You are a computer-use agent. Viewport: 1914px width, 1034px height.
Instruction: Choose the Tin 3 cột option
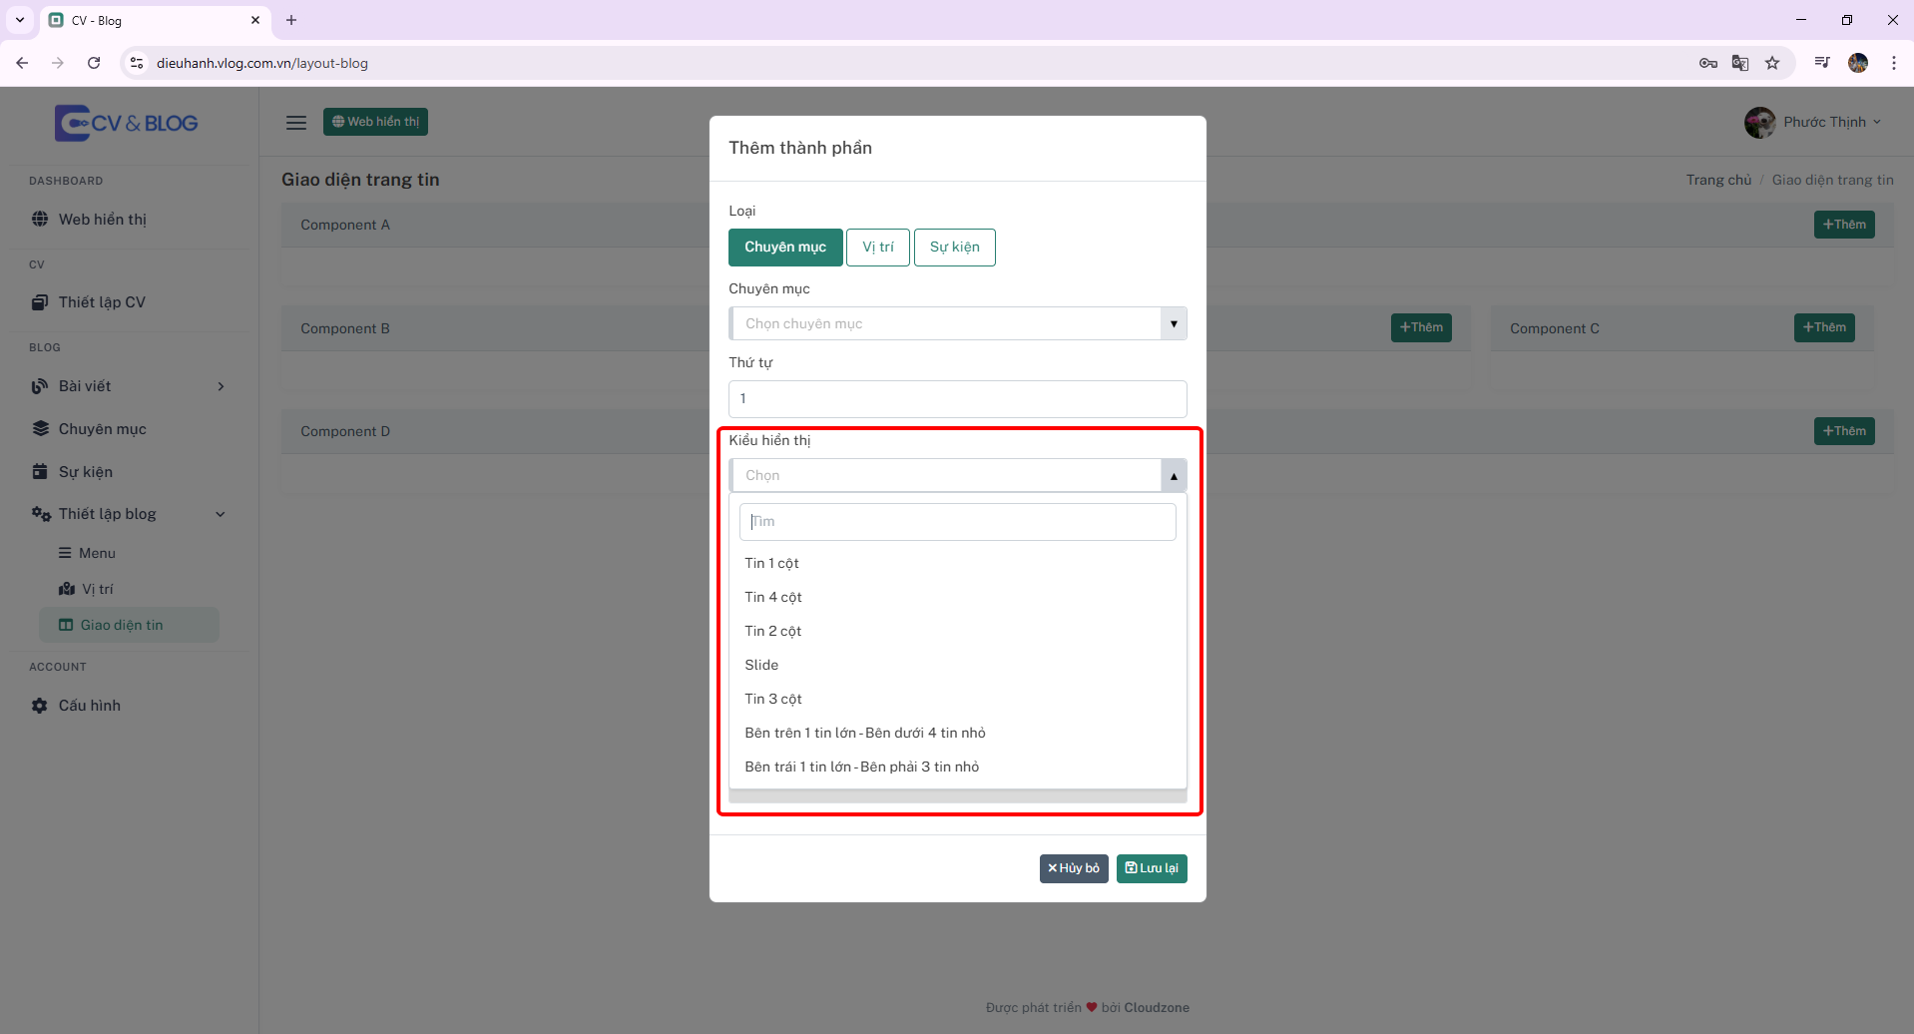(x=958, y=699)
